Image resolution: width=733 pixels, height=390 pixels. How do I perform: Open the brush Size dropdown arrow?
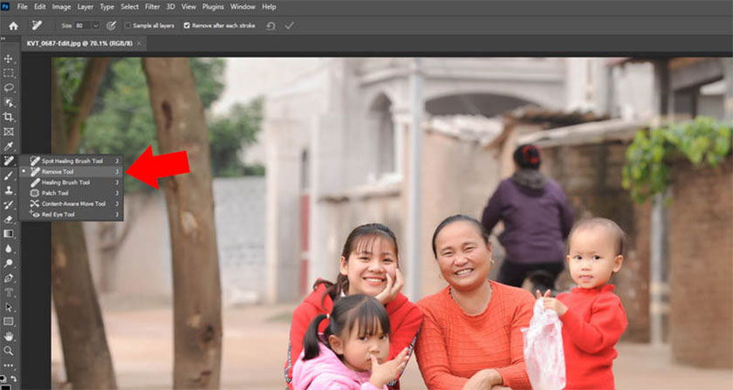[x=96, y=25]
